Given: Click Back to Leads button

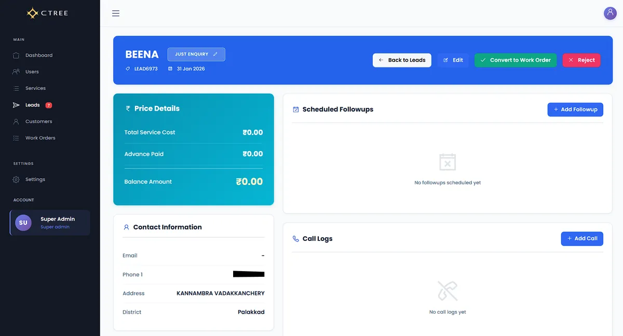Looking at the screenshot, I should click(x=402, y=60).
